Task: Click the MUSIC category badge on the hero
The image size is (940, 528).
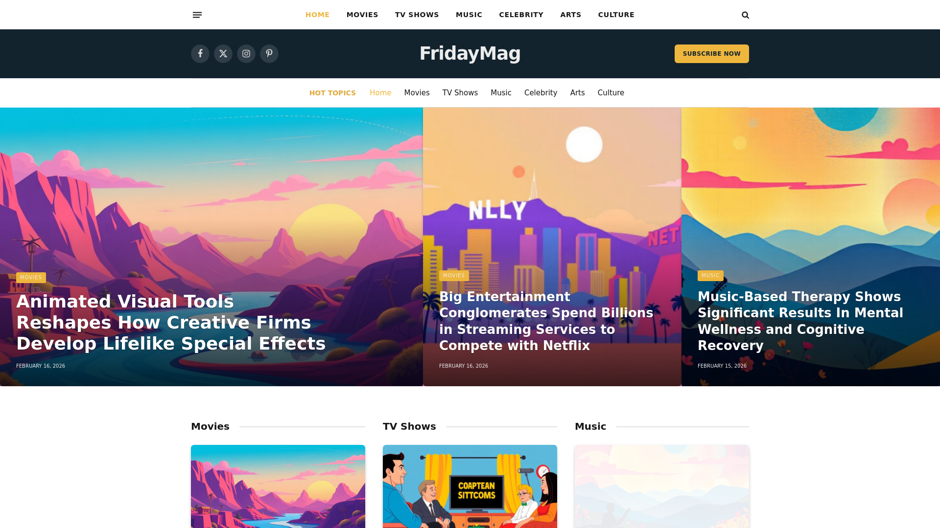Action: point(710,276)
